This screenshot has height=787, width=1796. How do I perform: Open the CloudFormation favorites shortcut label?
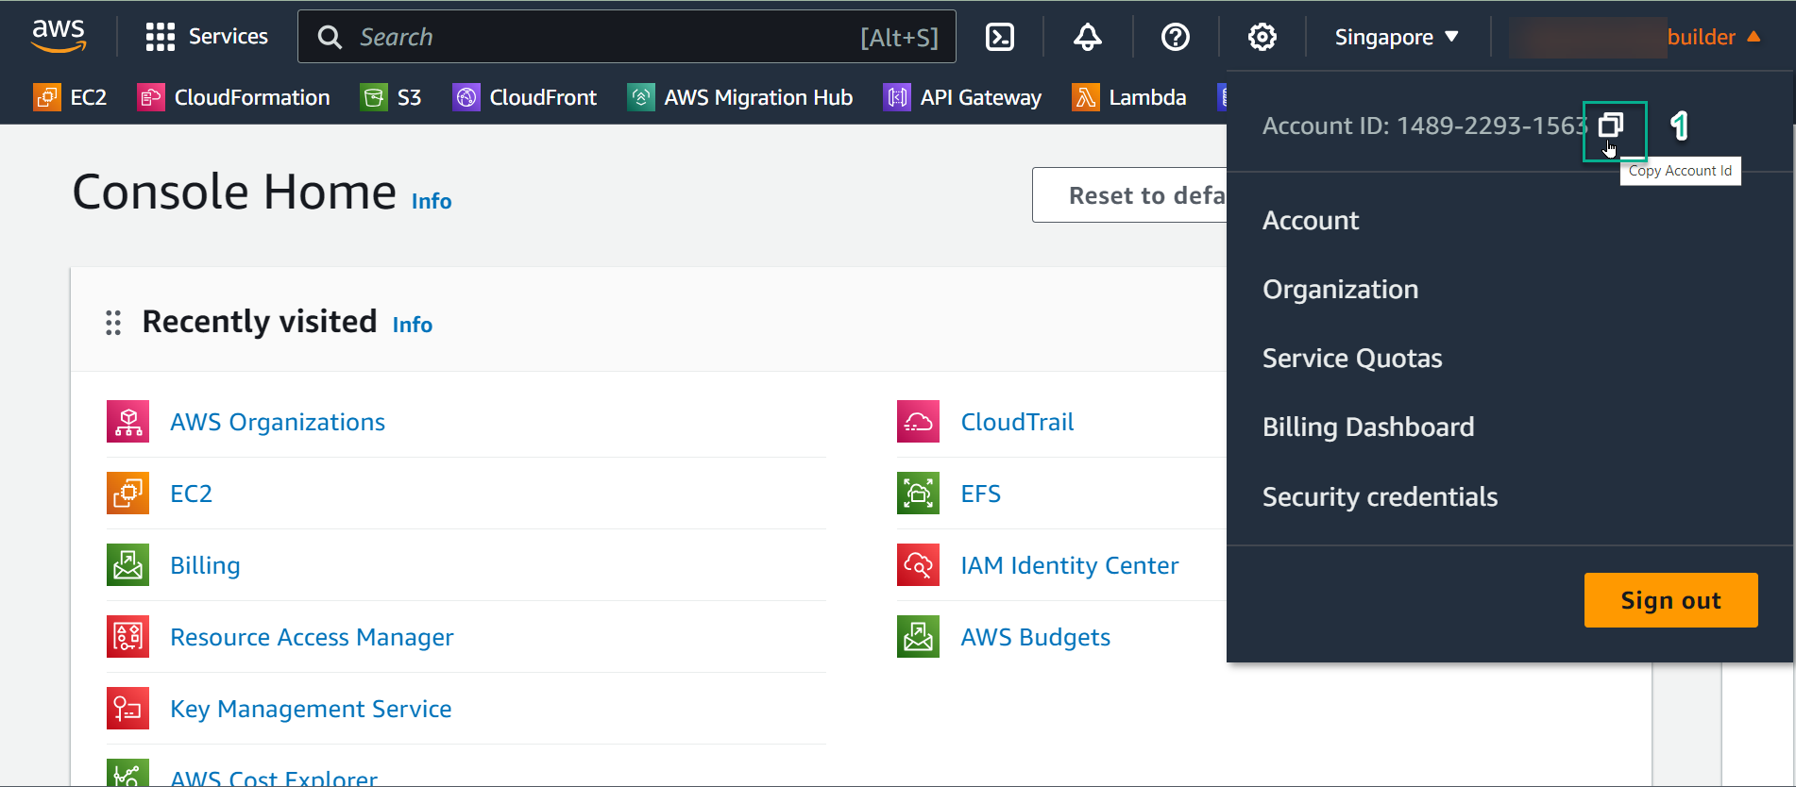(252, 97)
